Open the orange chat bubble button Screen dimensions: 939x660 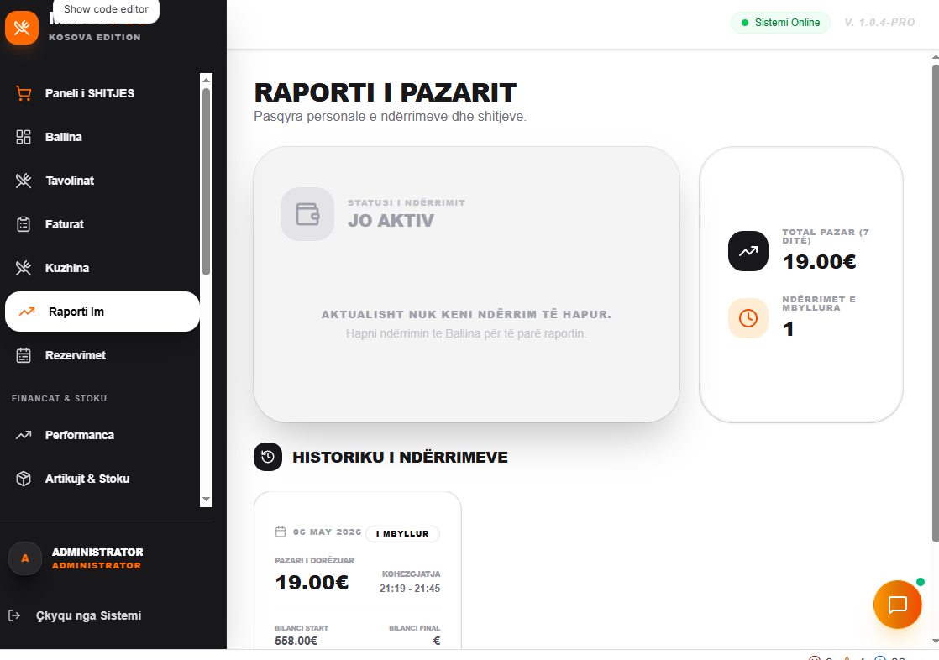coord(897,605)
